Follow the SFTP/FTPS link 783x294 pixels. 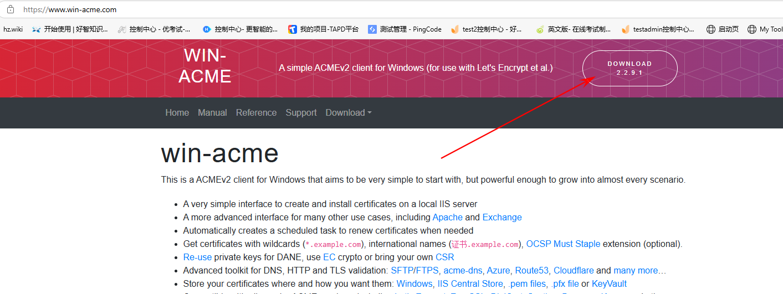click(416, 270)
